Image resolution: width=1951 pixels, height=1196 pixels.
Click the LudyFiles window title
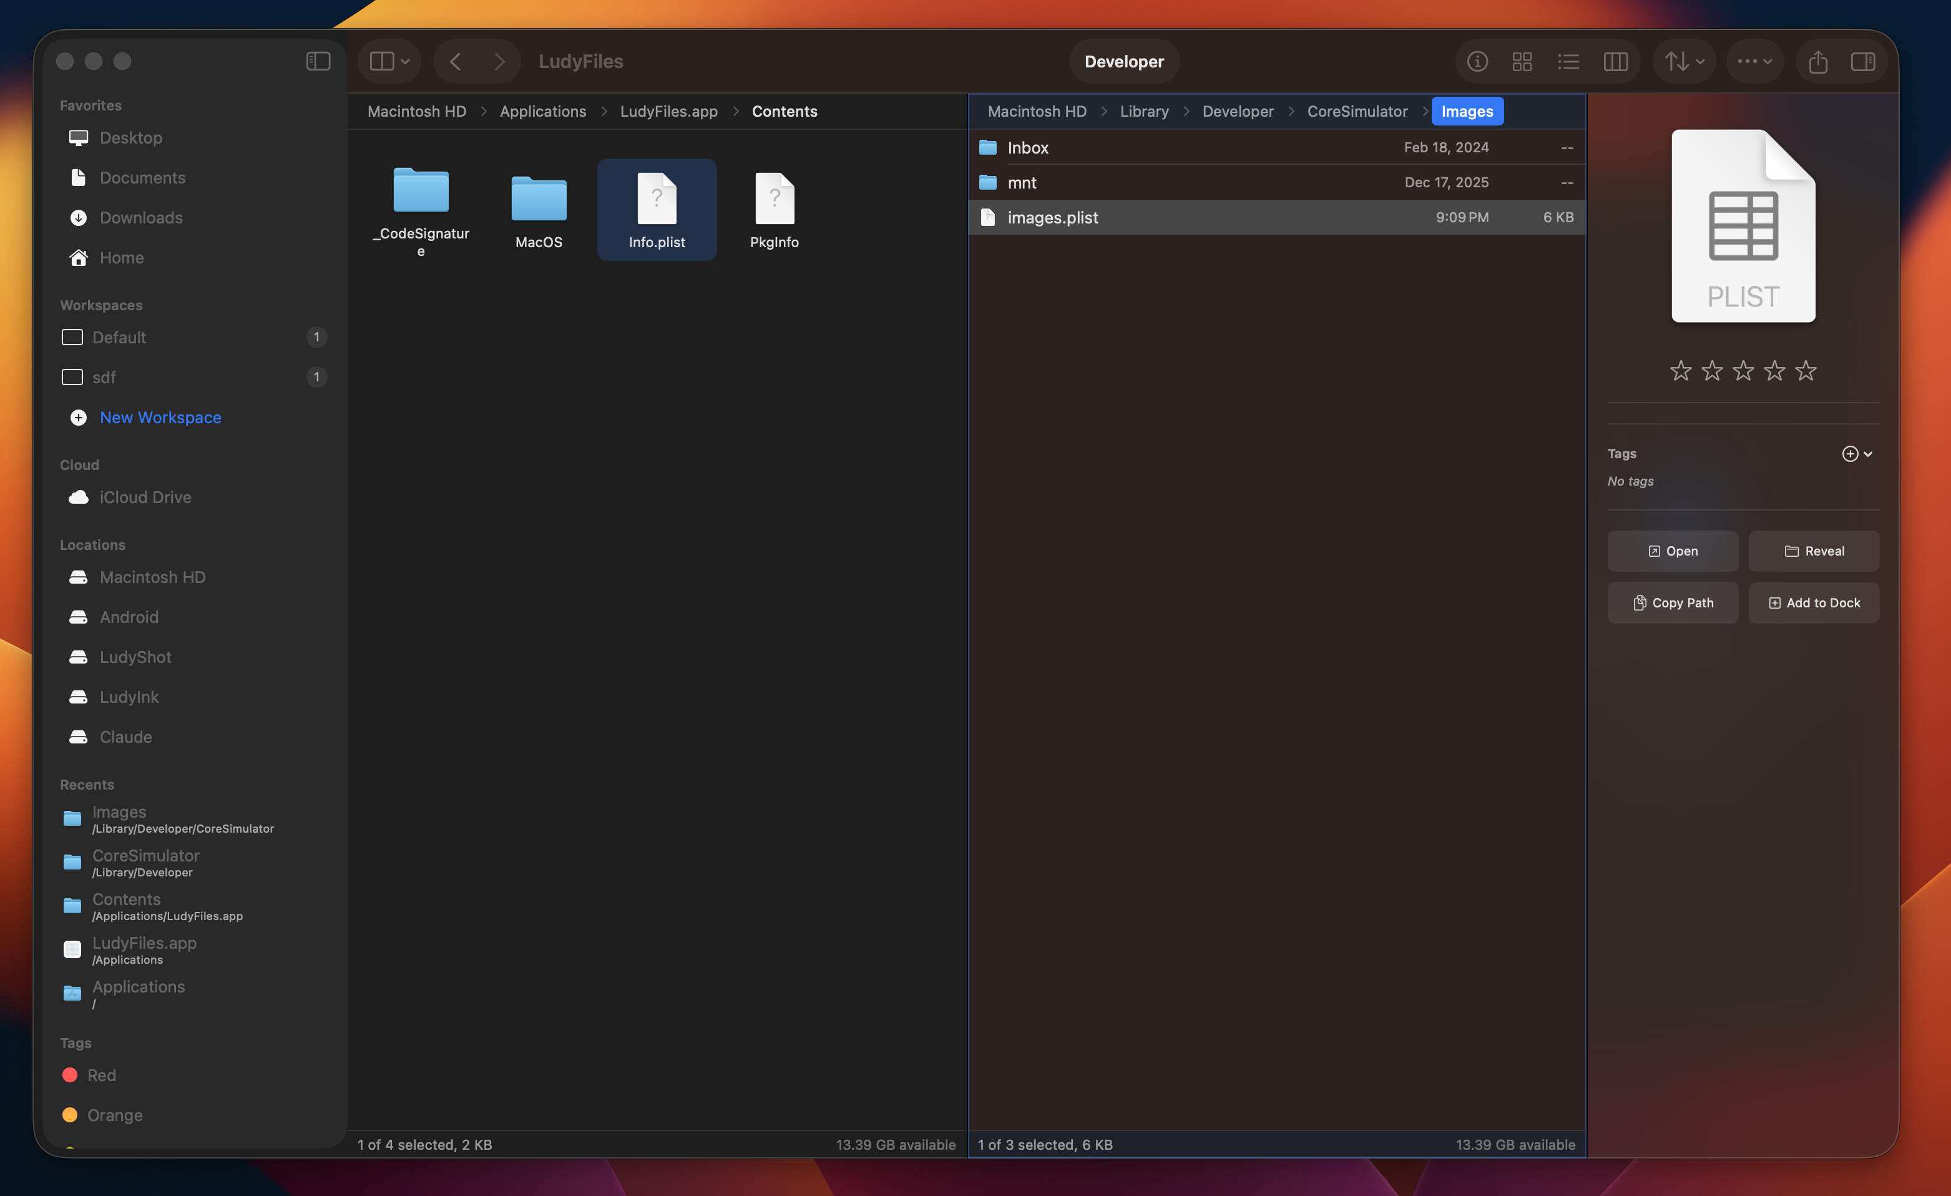pyautogui.click(x=580, y=61)
